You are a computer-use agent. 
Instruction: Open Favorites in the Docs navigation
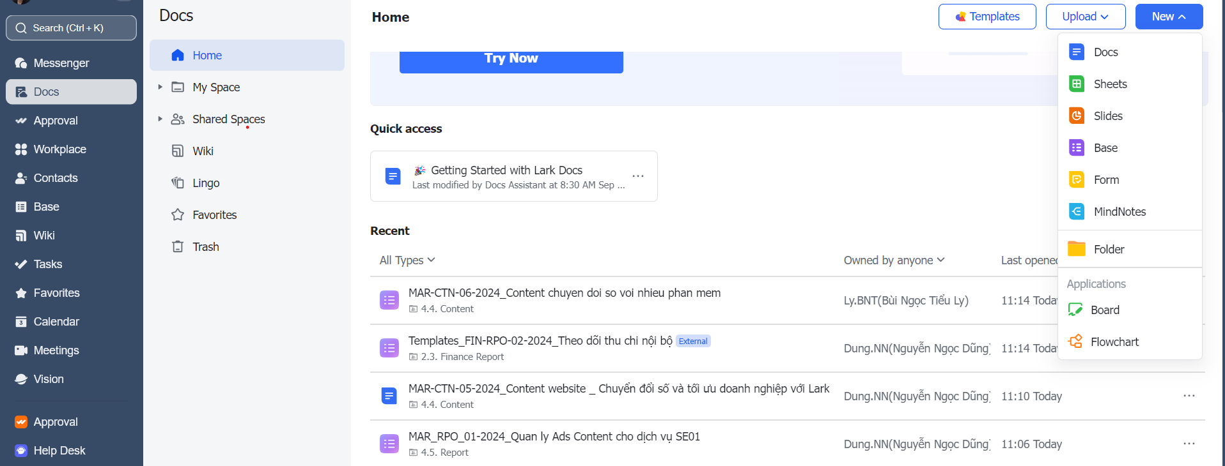(x=214, y=214)
